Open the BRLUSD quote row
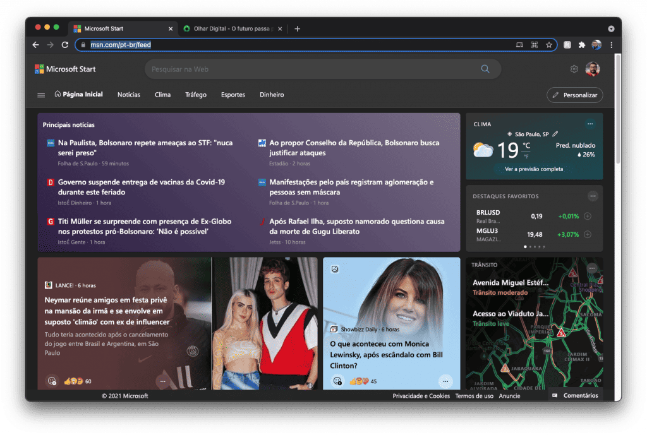This screenshot has width=647, height=435. pos(533,216)
